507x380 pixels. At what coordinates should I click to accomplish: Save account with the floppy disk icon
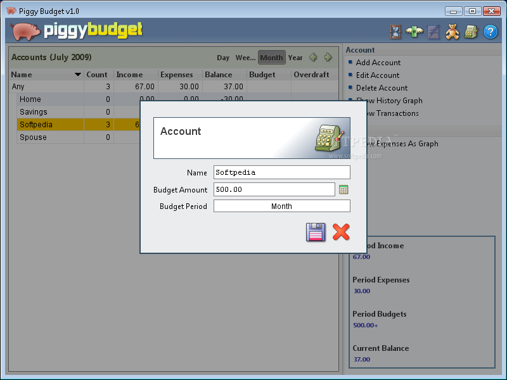(x=316, y=232)
